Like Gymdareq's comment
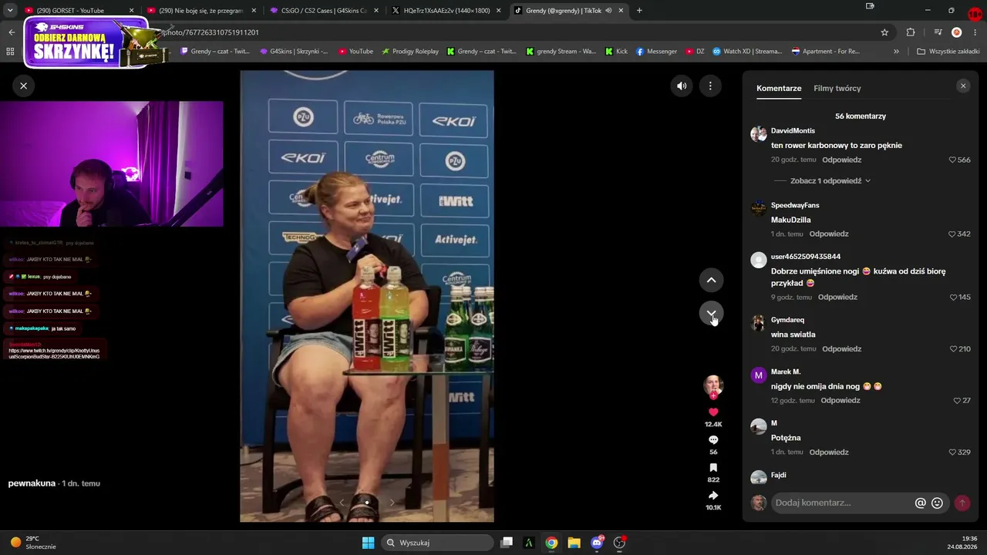Viewport: 987px width, 555px height. click(953, 349)
